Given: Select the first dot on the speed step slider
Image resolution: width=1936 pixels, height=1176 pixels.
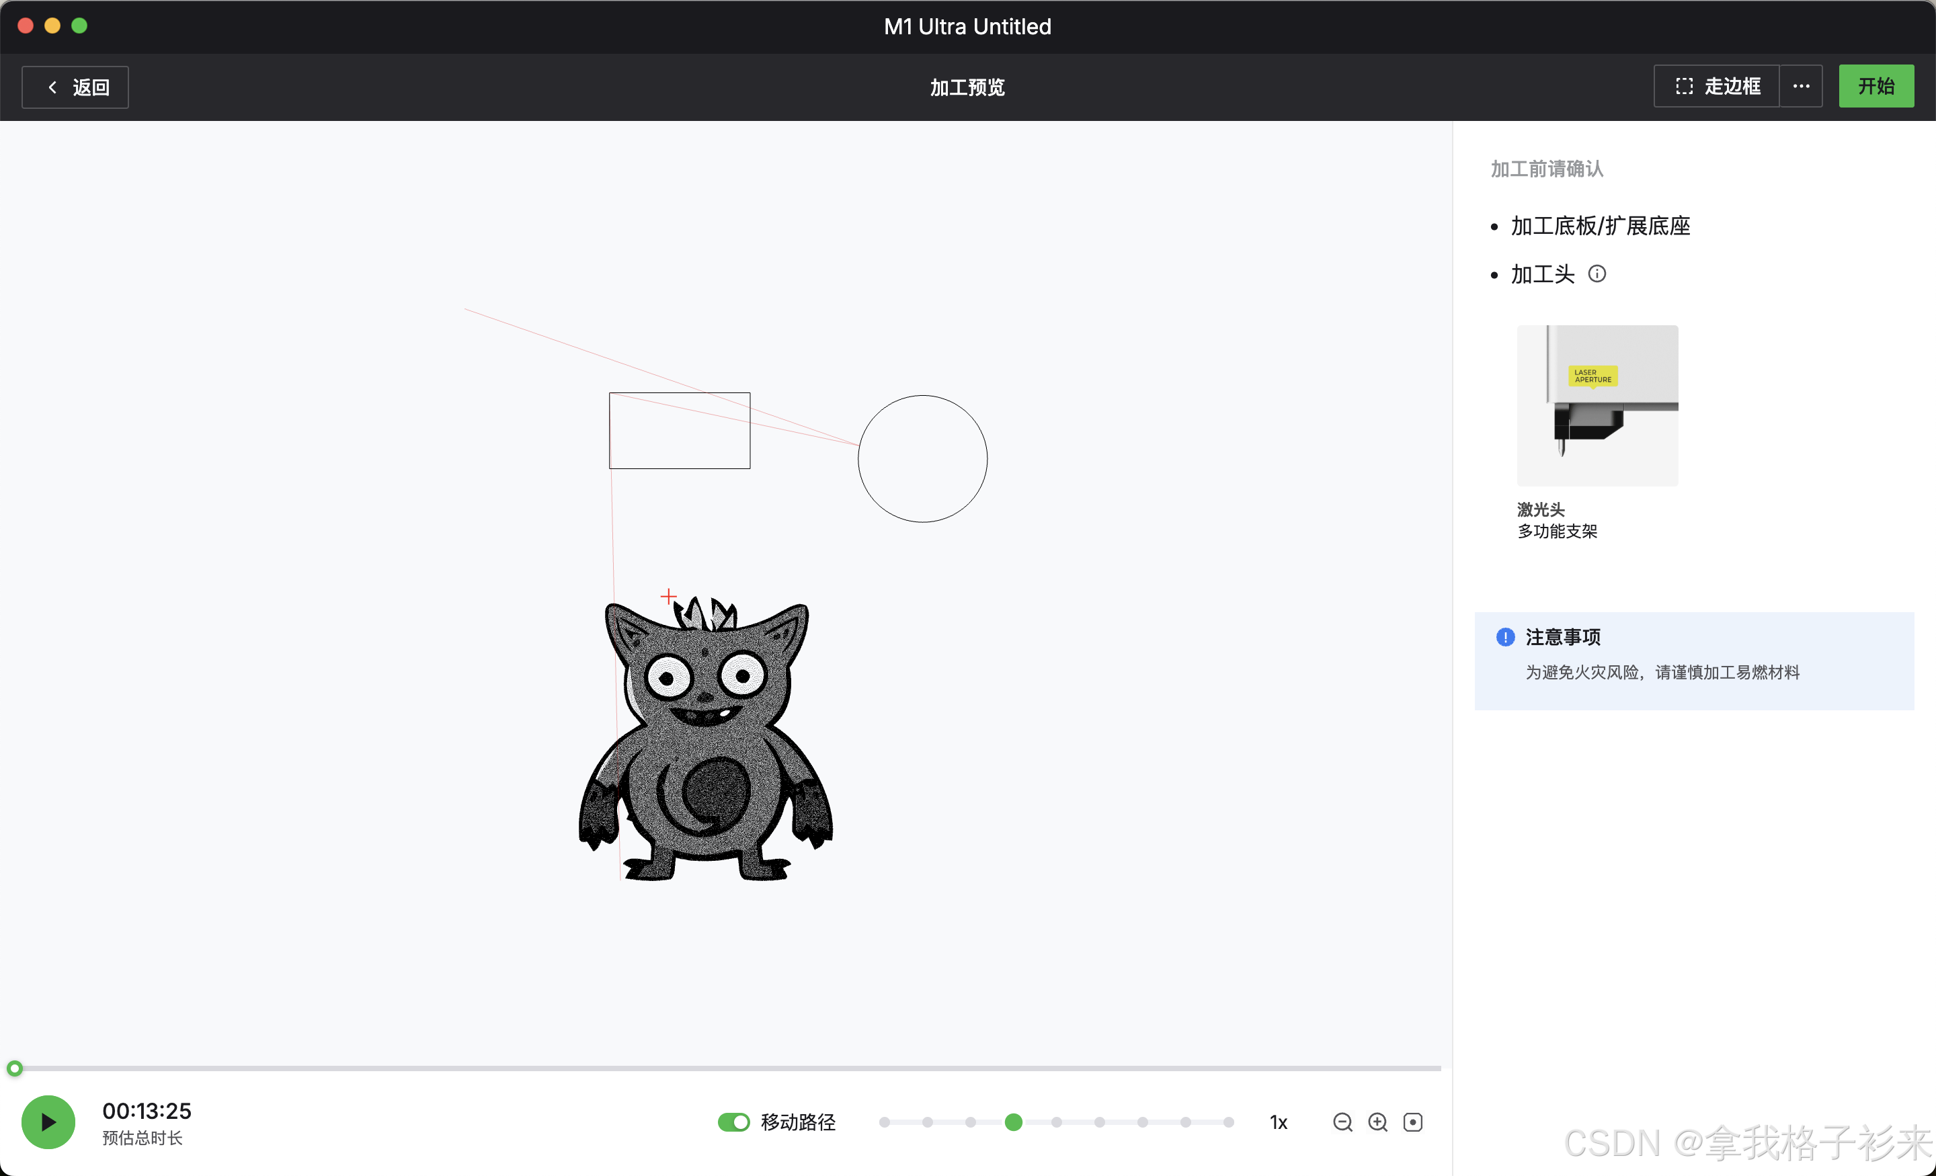Looking at the screenshot, I should (884, 1123).
